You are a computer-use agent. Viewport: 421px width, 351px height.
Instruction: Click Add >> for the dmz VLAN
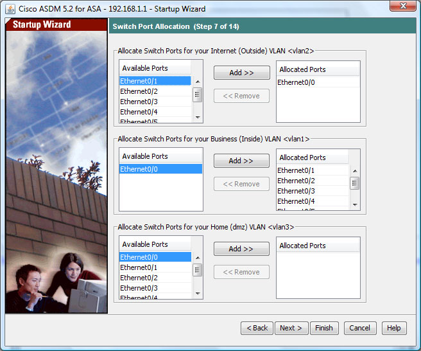click(x=241, y=249)
